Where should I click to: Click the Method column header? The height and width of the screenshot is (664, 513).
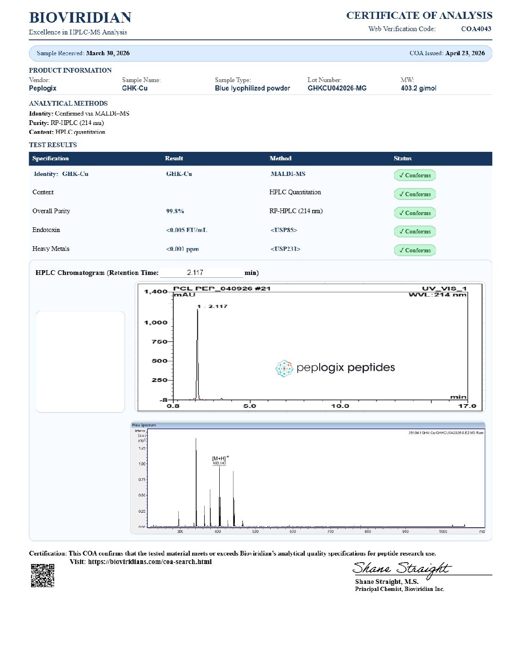(x=281, y=158)
